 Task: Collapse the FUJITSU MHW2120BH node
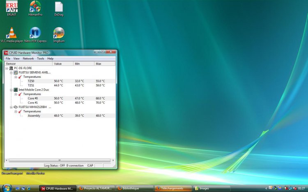[11, 107]
